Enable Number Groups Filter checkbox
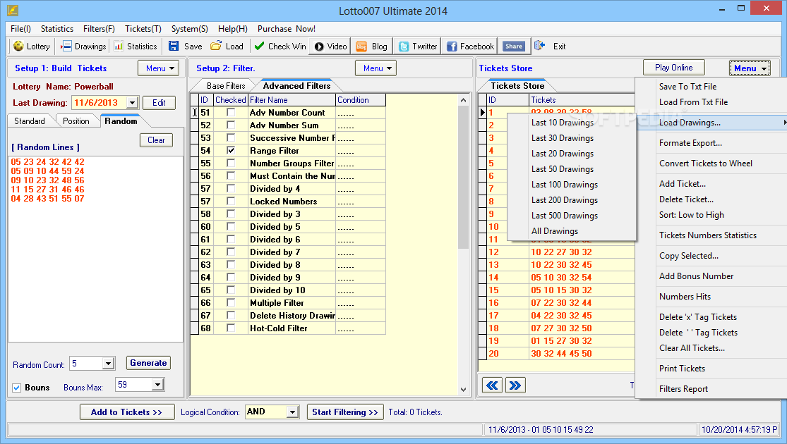The image size is (787, 444). pos(231,163)
